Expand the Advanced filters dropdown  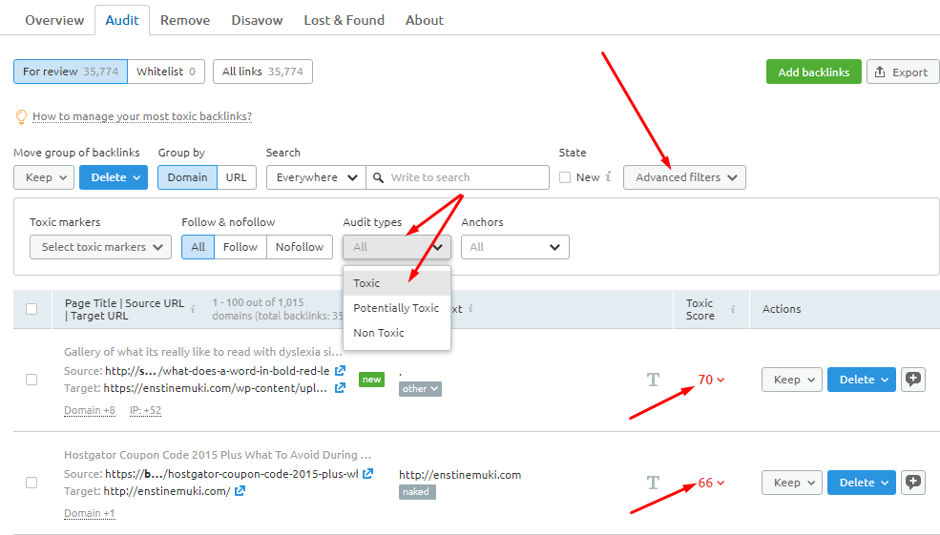684,177
